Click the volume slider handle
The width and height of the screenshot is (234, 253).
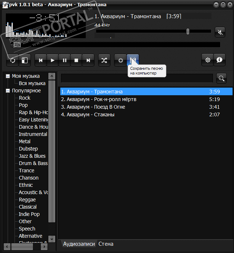pos(188,32)
